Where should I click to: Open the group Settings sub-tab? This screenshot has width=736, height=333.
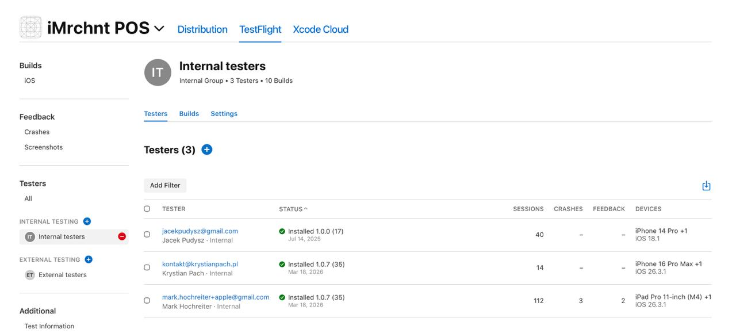coord(224,114)
